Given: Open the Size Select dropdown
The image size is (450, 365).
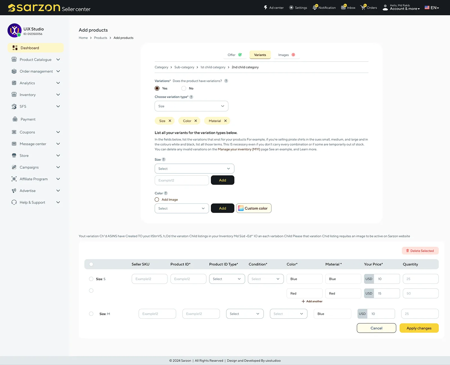Looking at the screenshot, I should point(194,169).
